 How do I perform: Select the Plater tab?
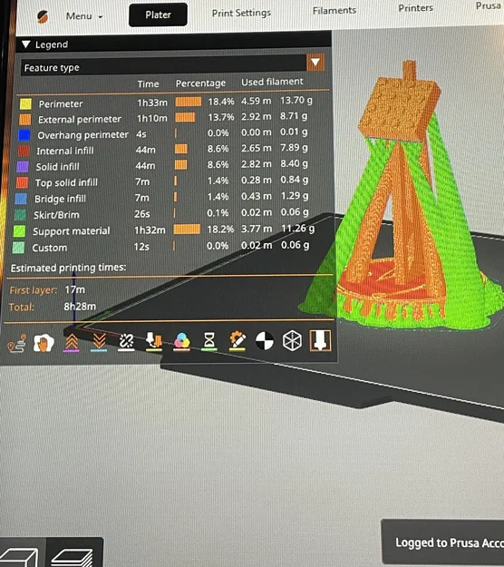158,15
